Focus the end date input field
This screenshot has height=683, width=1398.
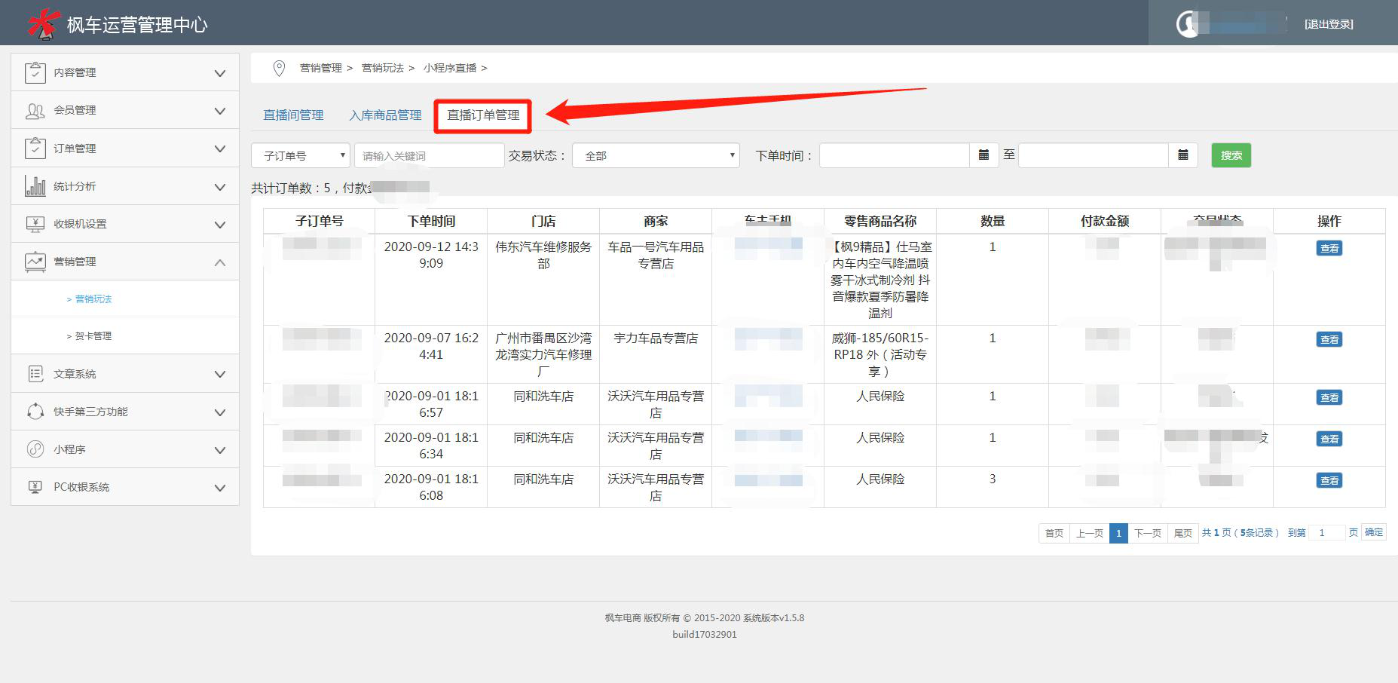tap(1094, 155)
